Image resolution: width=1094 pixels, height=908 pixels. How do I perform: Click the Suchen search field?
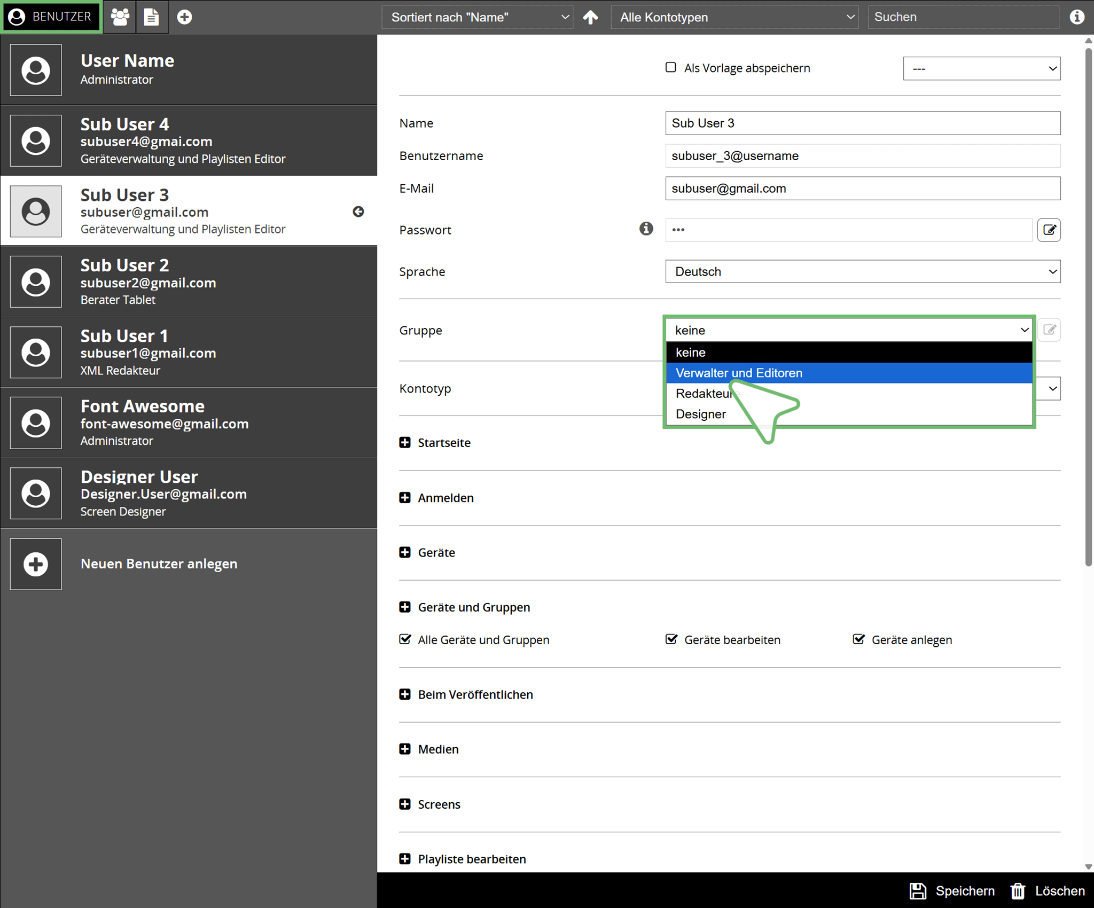963,17
